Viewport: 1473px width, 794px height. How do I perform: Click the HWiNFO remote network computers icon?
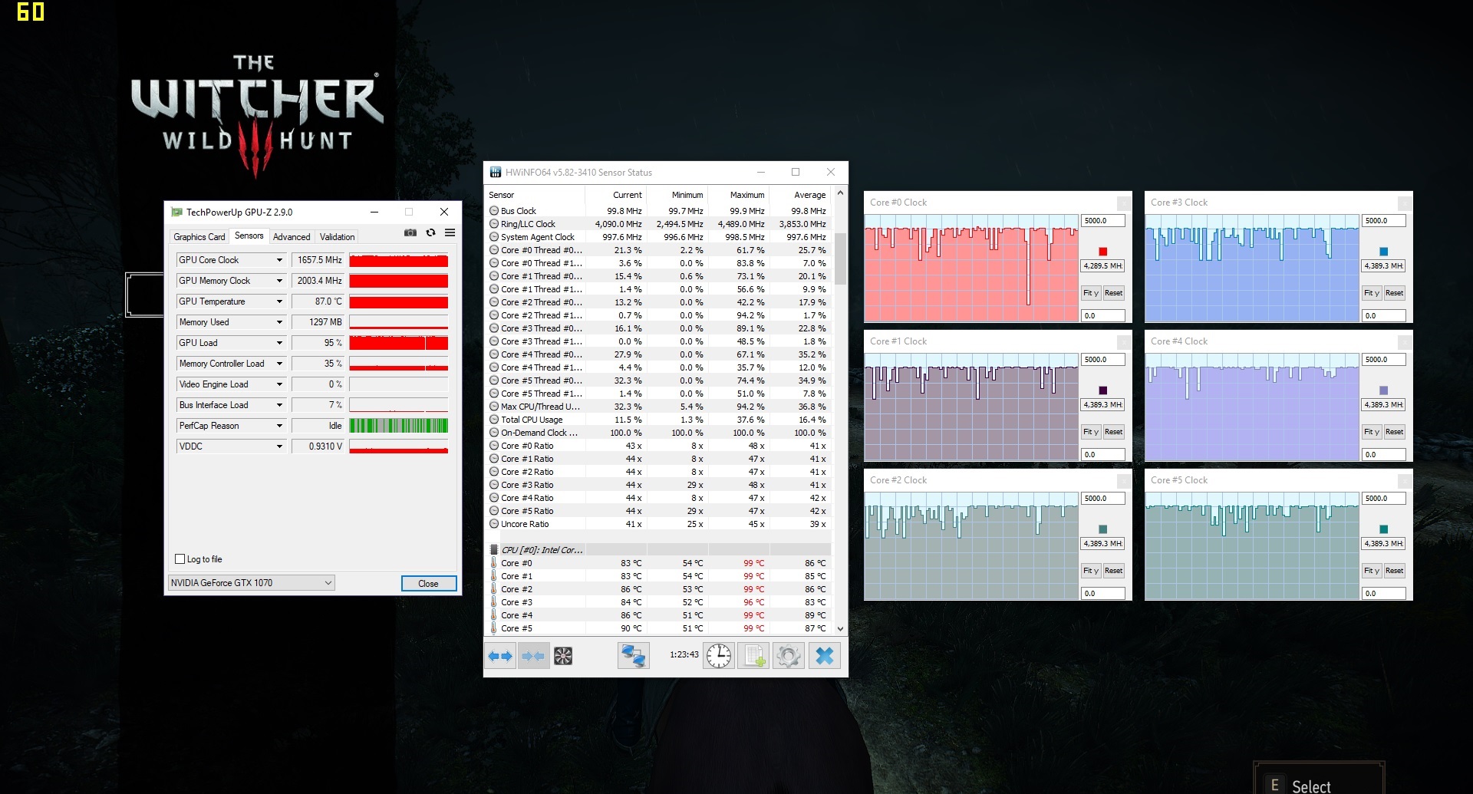coord(634,656)
